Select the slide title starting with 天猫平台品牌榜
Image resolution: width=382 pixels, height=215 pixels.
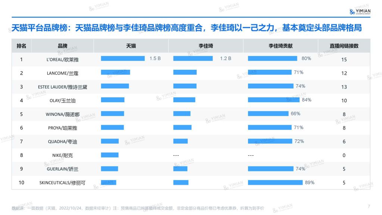(x=187, y=28)
